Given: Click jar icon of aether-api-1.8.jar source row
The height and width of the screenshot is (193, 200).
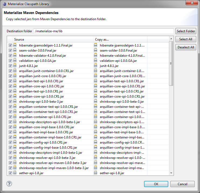Looking at the screenshot, I should pos(15,173).
